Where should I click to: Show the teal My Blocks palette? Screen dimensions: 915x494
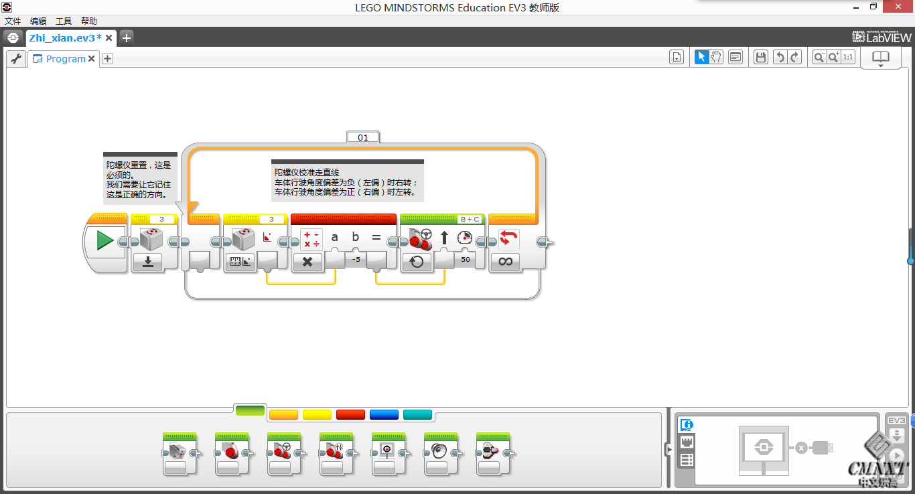pos(417,414)
